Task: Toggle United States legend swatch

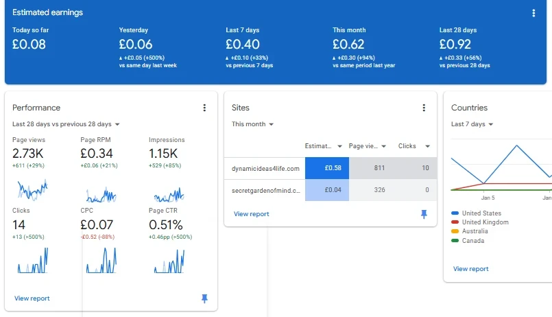Action: coord(455,213)
